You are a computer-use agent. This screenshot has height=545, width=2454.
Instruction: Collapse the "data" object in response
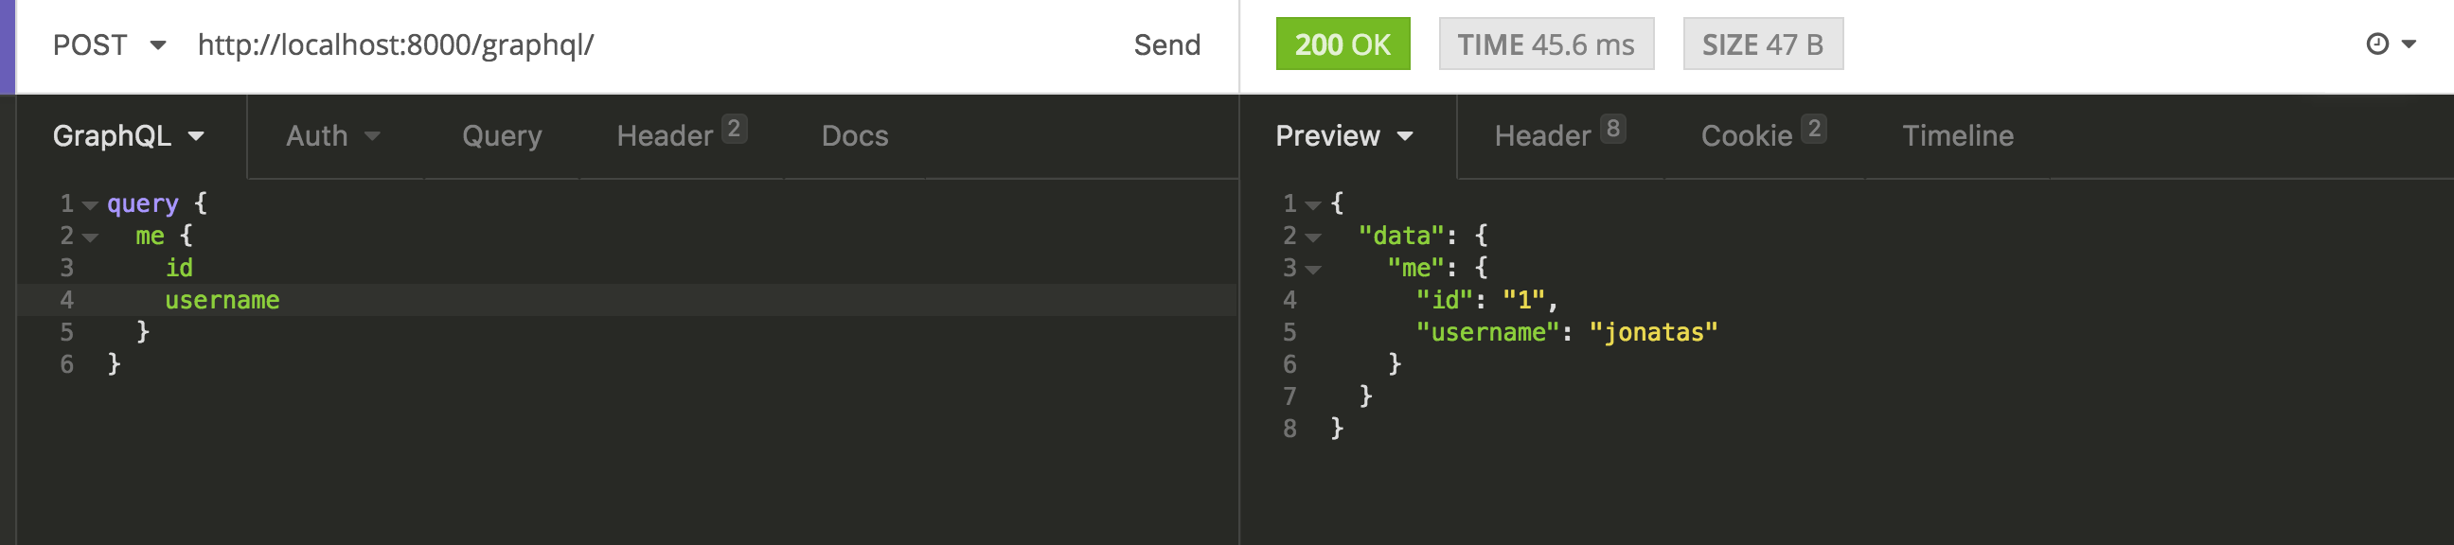tap(1313, 237)
